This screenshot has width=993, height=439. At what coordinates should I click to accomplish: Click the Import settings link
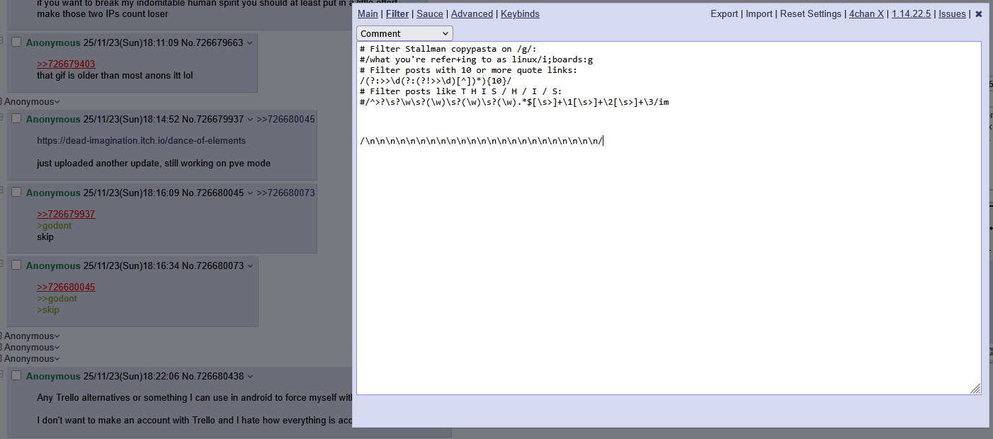tap(759, 14)
